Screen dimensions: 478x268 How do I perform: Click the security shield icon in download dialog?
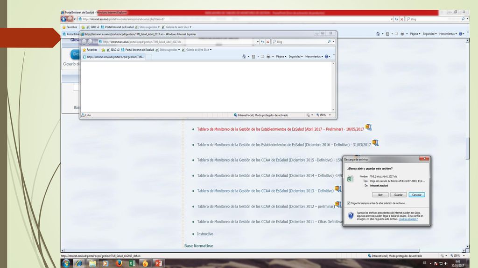point(351,215)
